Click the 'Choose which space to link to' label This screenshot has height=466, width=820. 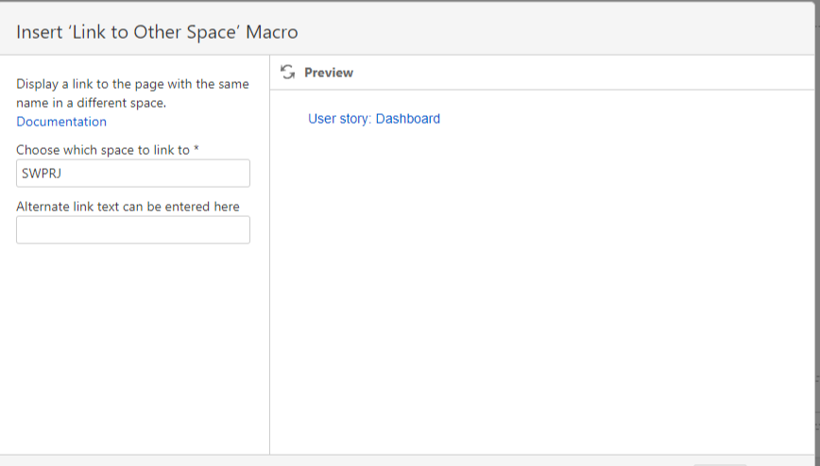(x=102, y=150)
